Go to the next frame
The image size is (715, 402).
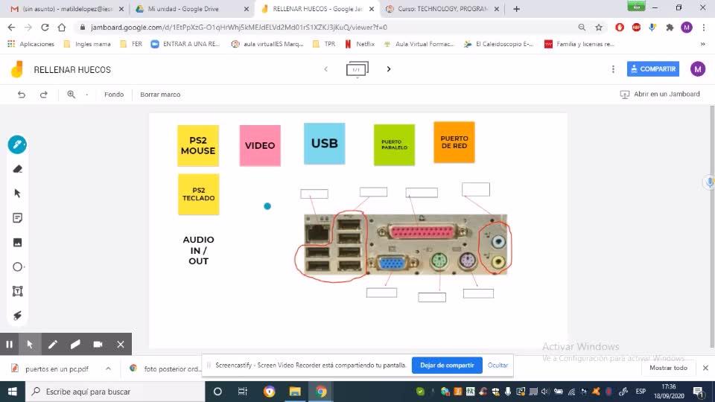pyautogui.click(x=389, y=69)
